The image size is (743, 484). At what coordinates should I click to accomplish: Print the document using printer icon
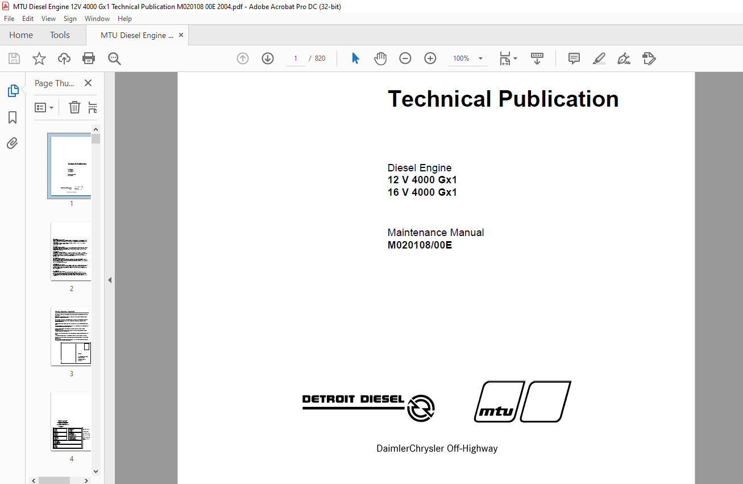[x=89, y=58]
